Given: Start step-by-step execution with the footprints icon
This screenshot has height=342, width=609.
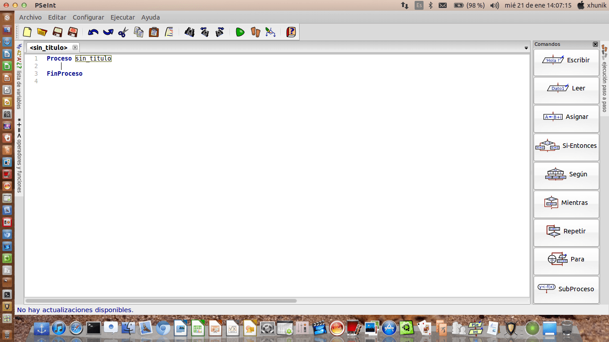Looking at the screenshot, I should pyautogui.click(x=255, y=32).
